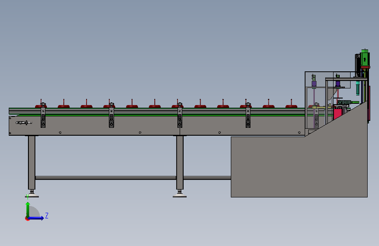This screenshot has width=379, height=246.
Task: Select the black cable chain beside the green motor
Action: click(x=358, y=65)
